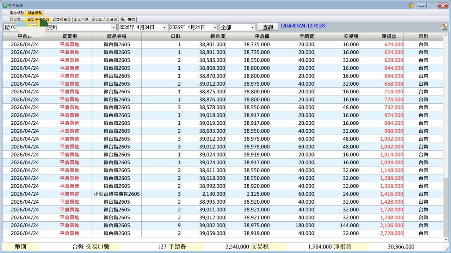Sort by the 商品名稱 column header
The height and width of the screenshot is (253, 451).
(117, 36)
